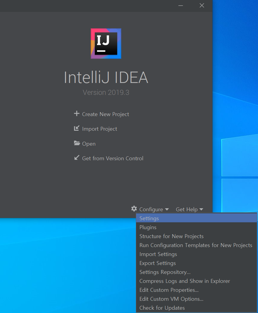
Task: Select Import Settings menu entry
Action: tap(196, 254)
